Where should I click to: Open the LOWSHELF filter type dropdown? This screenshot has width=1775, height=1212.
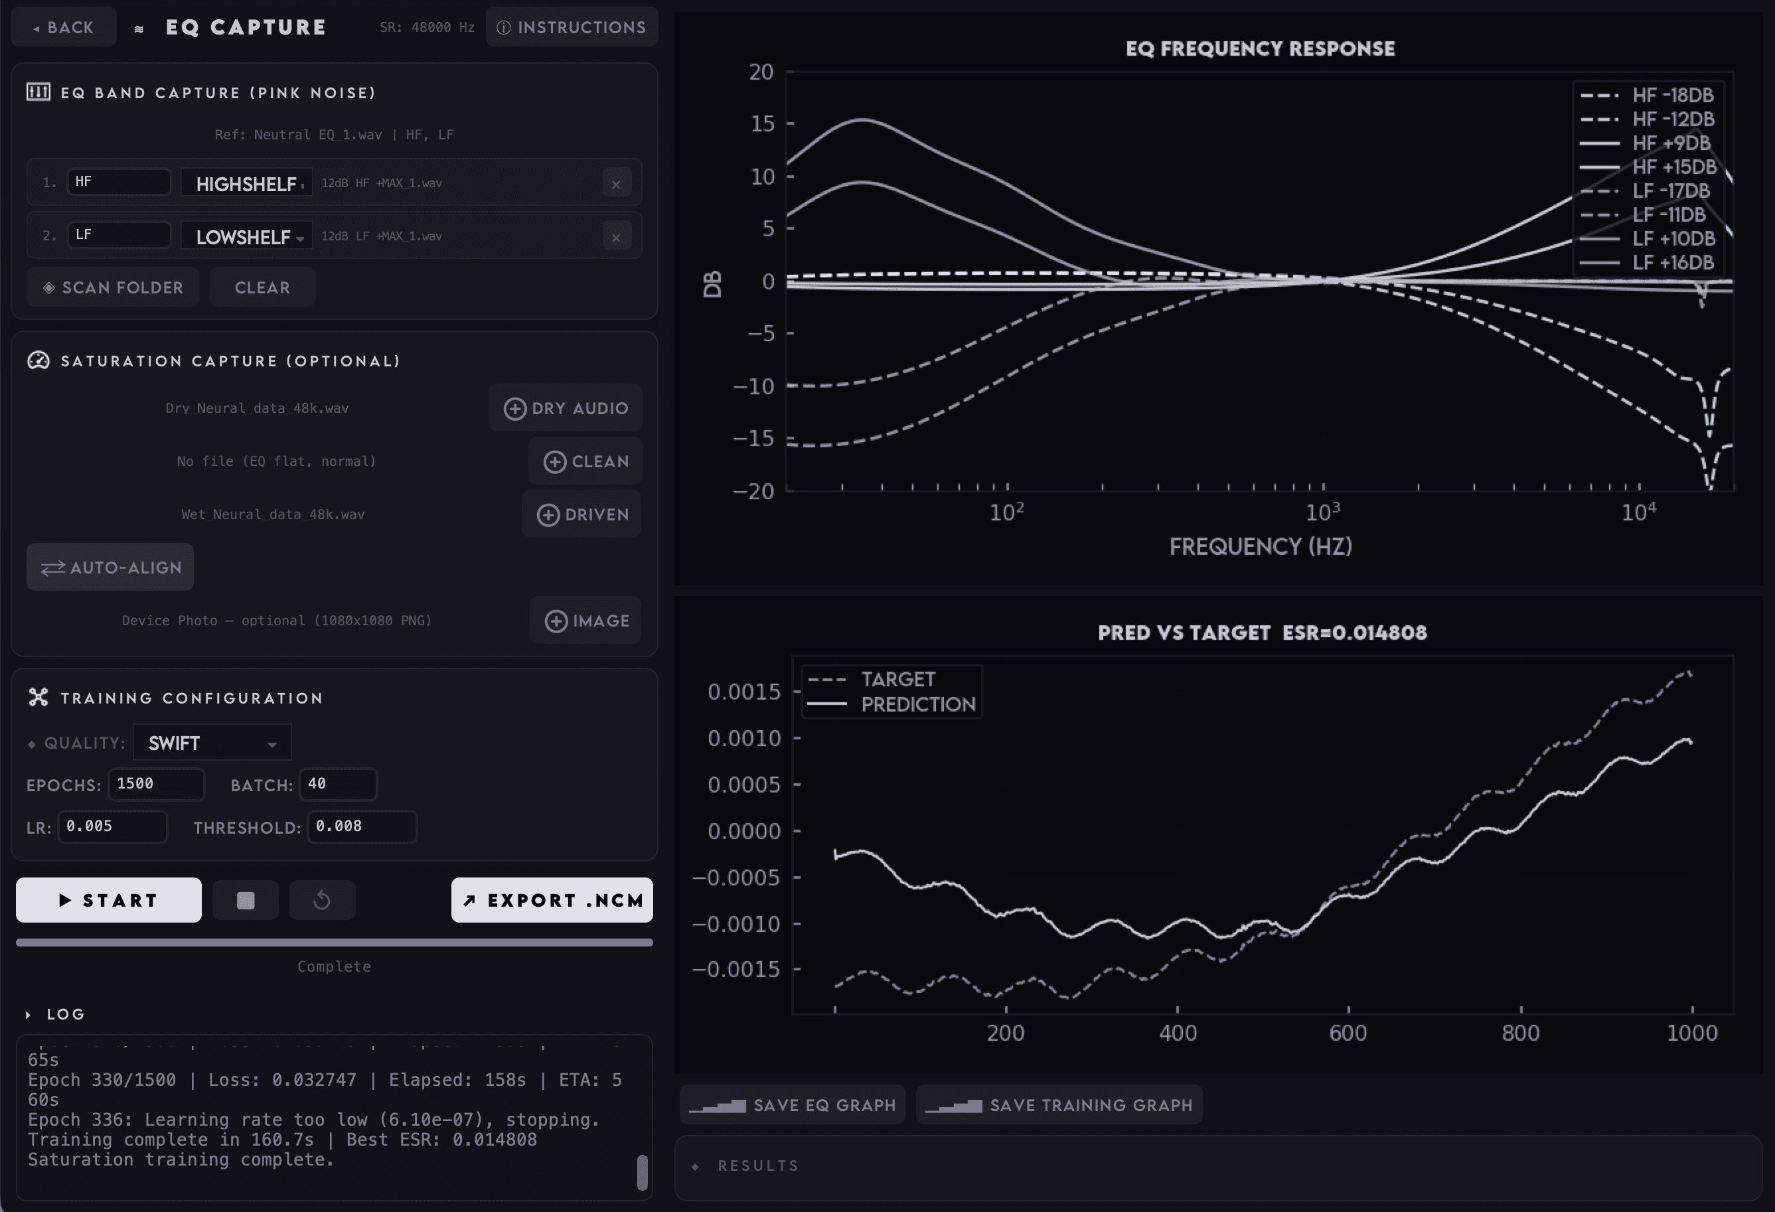point(246,237)
